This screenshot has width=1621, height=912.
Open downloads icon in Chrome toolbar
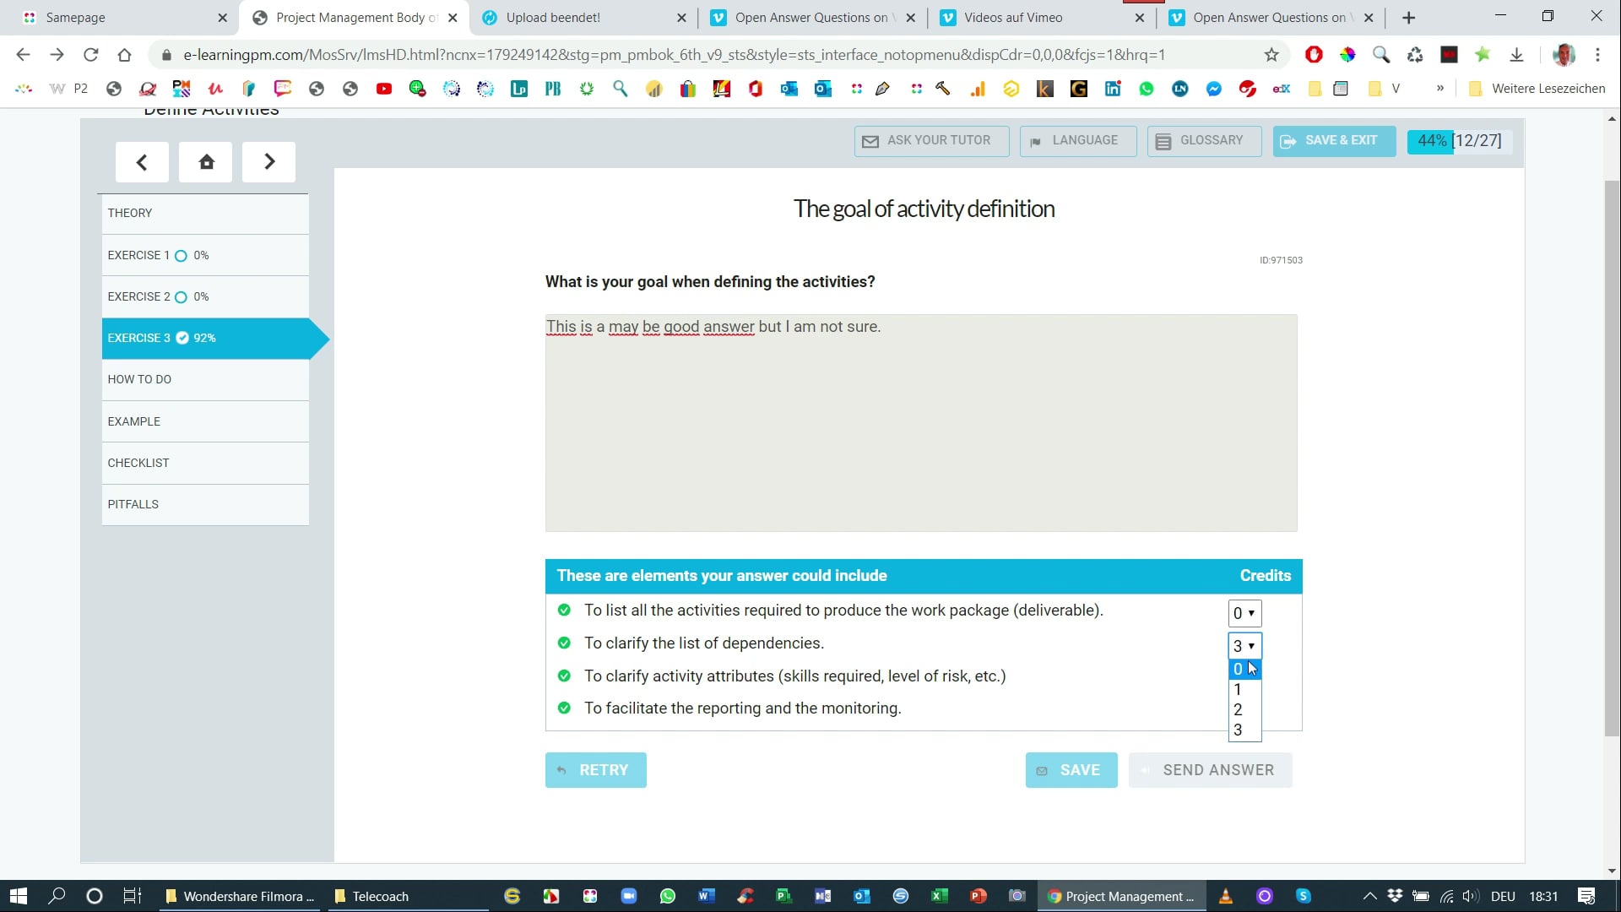[1516, 55]
